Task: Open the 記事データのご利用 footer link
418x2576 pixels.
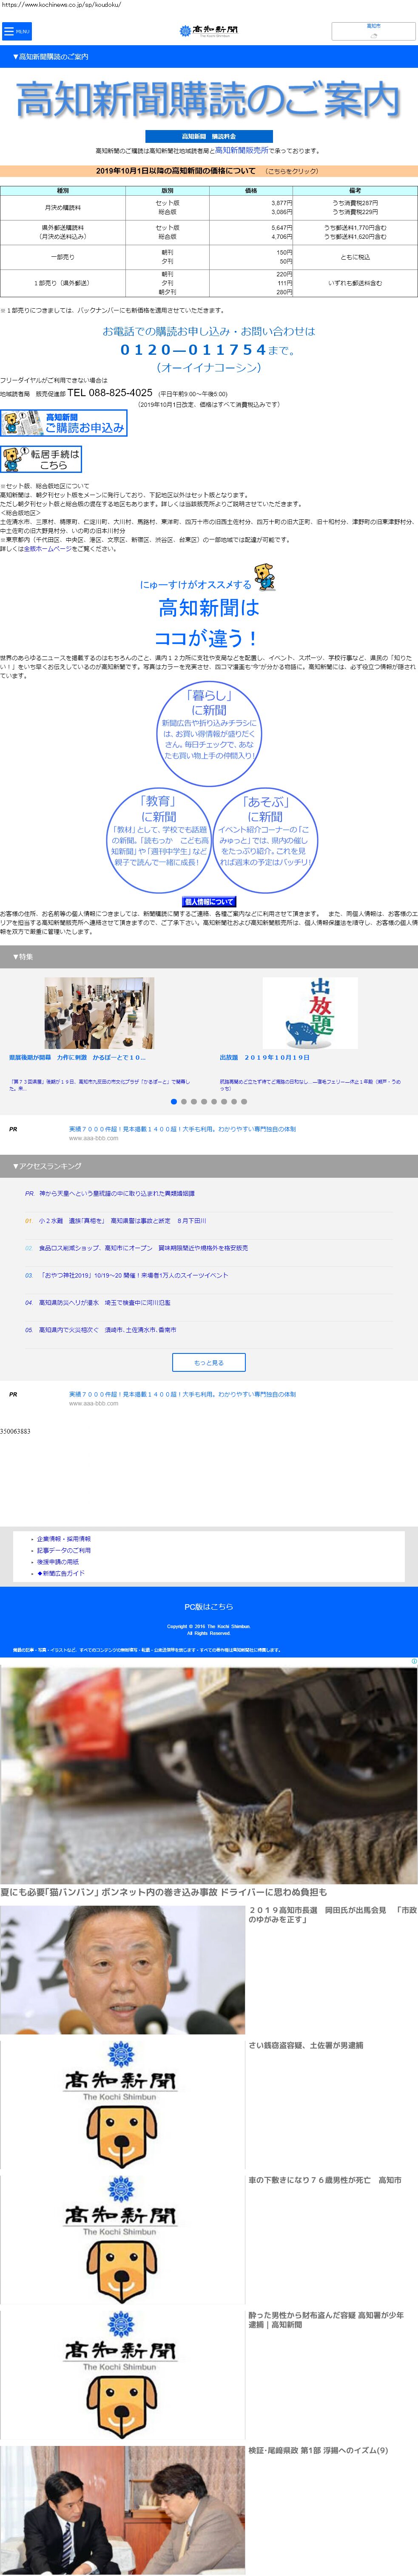Action: (64, 1550)
